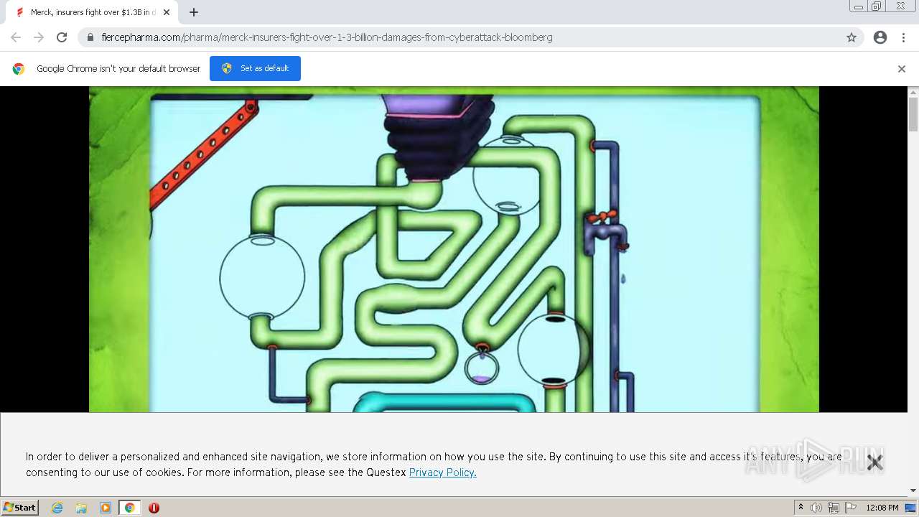This screenshot has height=517, width=919.
Task: Open the Action Center flag icon
Action: coord(851,508)
